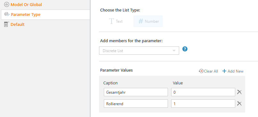Open the Default step in sidebar
258x117 pixels.
pyautogui.click(x=17, y=24)
